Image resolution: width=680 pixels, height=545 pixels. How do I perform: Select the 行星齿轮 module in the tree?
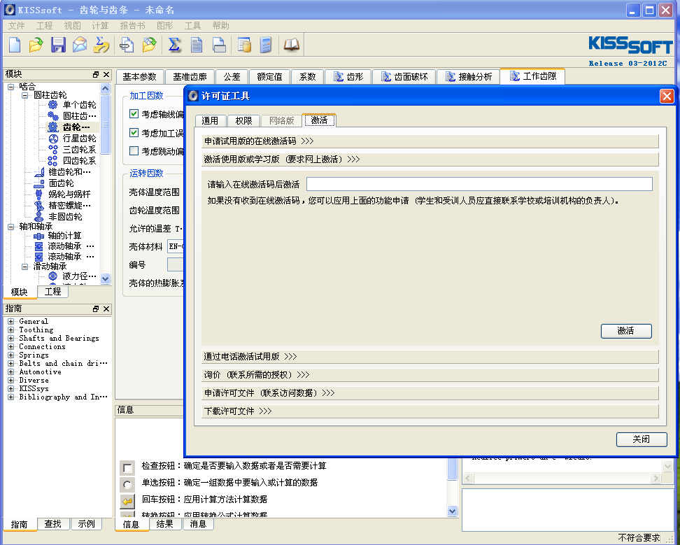click(x=79, y=139)
